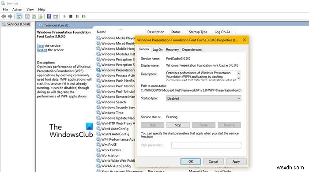Sort by Status column header
309x172 pixels.
tap(176, 32)
